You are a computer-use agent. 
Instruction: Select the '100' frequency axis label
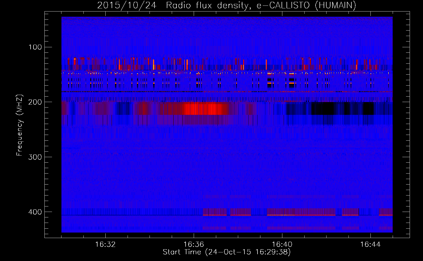[35, 47]
